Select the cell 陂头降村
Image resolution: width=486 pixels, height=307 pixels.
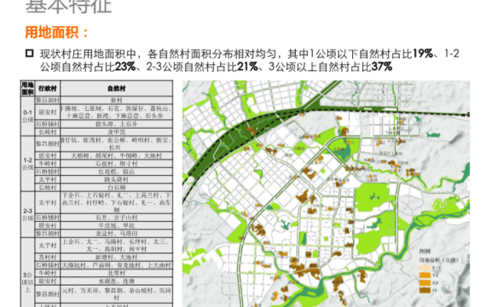[x=117, y=179]
